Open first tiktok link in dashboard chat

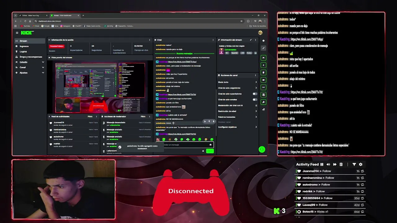click(x=182, y=62)
